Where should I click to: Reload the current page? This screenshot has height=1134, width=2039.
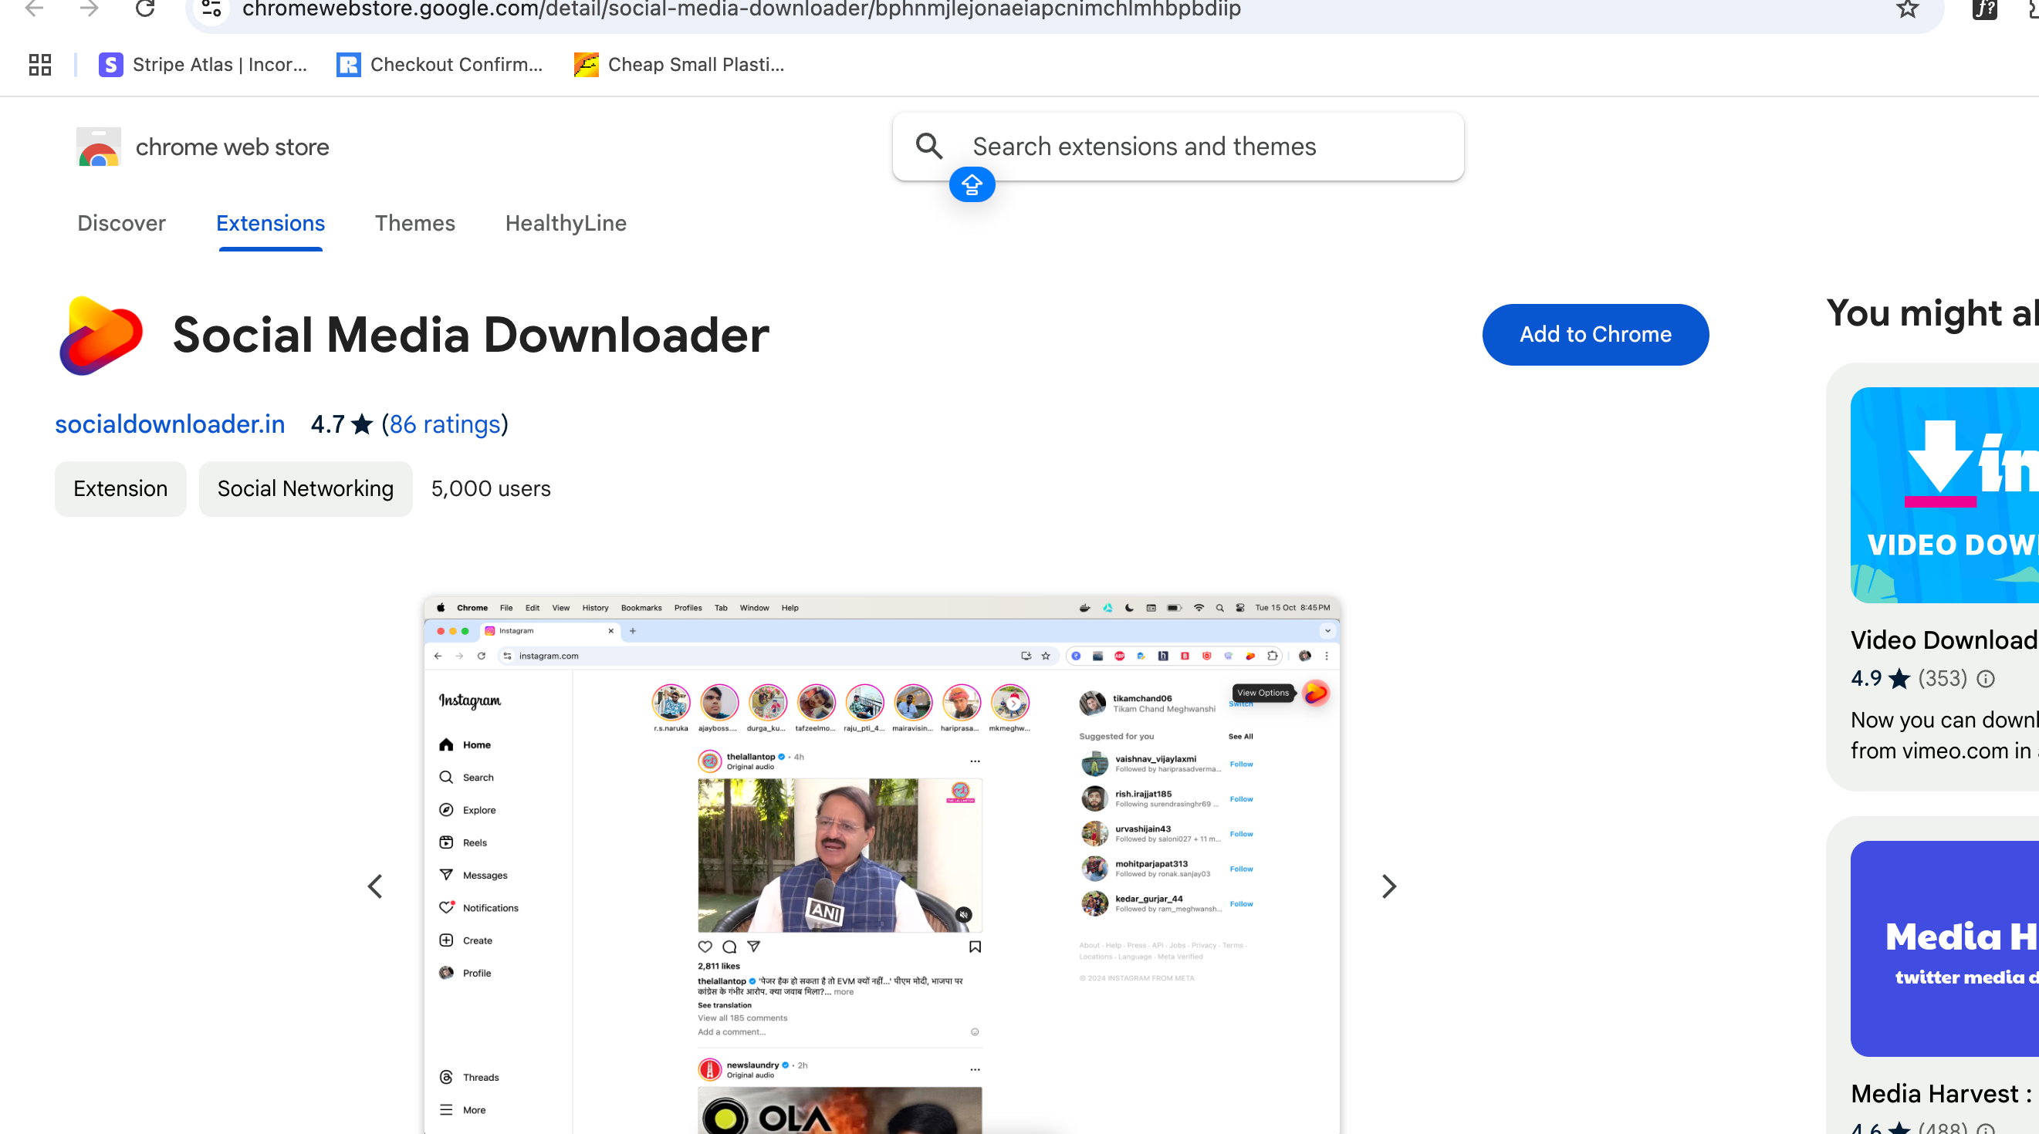[145, 8]
